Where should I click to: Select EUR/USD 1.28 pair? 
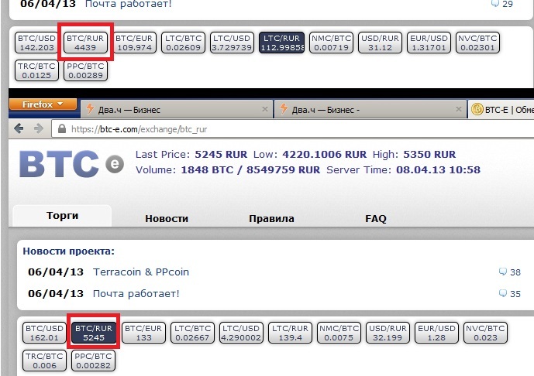tap(436, 333)
